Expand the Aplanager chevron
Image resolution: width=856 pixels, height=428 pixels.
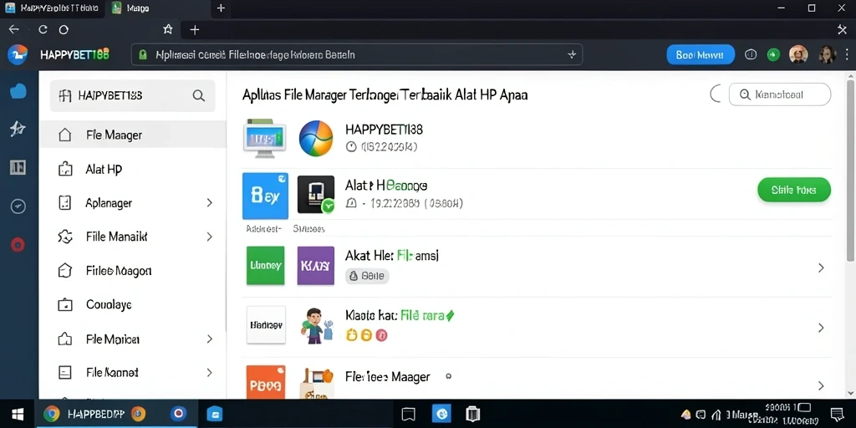(x=209, y=203)
